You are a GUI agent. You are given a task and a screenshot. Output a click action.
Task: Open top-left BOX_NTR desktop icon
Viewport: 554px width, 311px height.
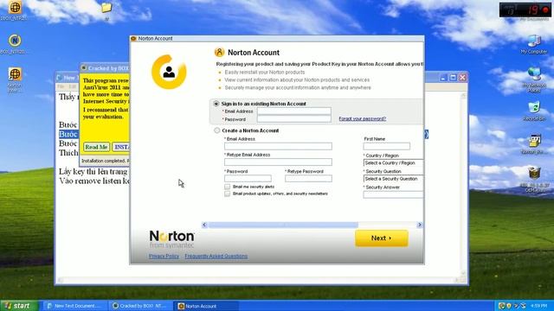pyautogui.click(x=15, y=10)
